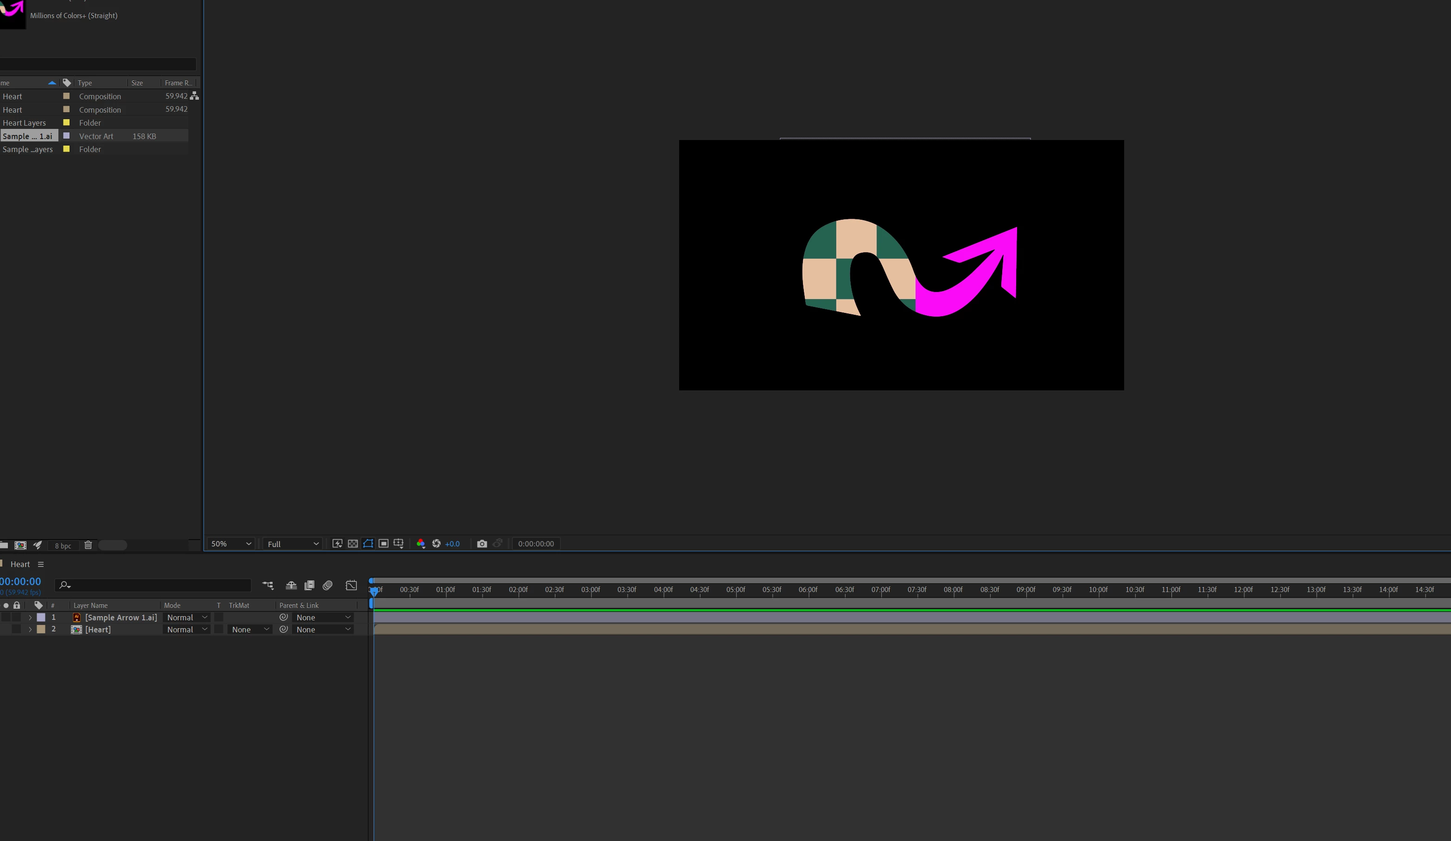This screenshot has width=1451, height=841.
Task: Open the 50% magnification dropdown
Action: [231, 544]
